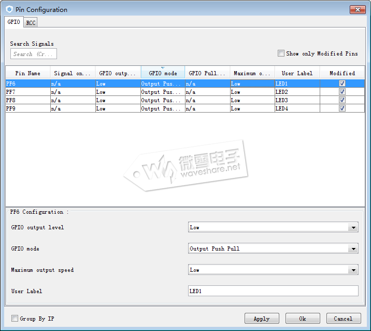Sort by the GPIO mode column header
371x331 pixels.
tap(163, 73)
